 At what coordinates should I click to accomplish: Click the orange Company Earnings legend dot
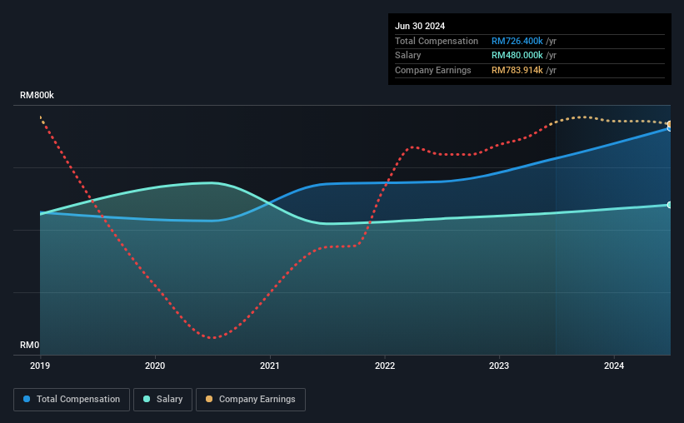click(209, 399)
